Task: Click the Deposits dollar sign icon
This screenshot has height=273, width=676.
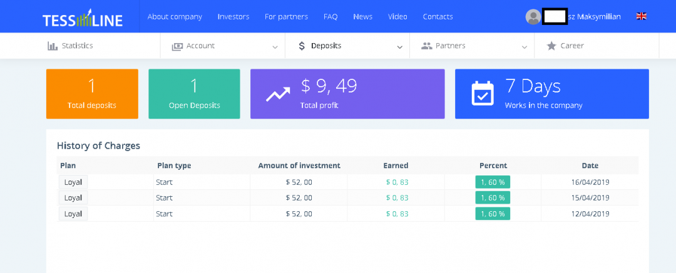Action: click(x=302, y=46)
